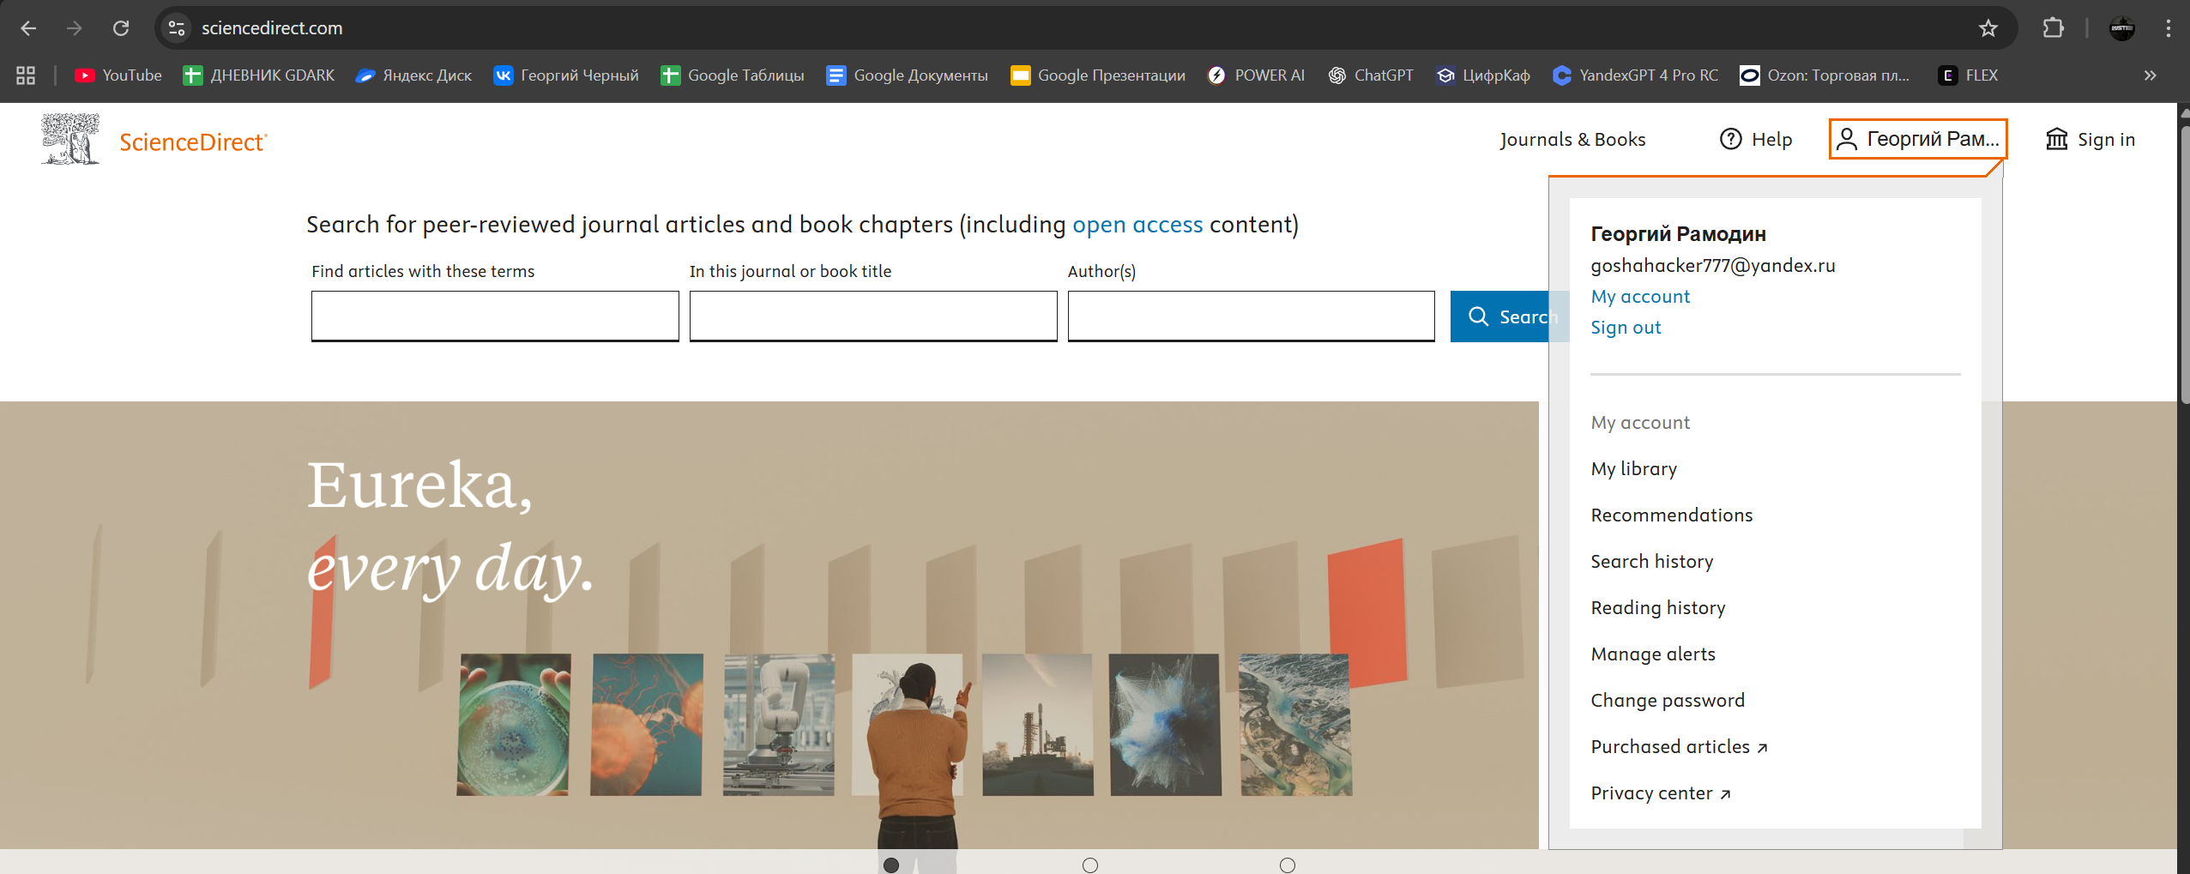The height and width of the screenshot is (874, 2190).
Task: Select the second carousel slide dot
Action: (1089, 865)
